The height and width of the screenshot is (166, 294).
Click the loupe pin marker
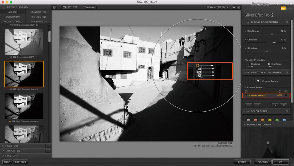268,143
